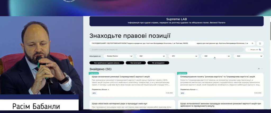Enable the 'Пошук з ШІ' checkbox
The width and height of the screenshot is (271, 113).
[x=249, y=50]
